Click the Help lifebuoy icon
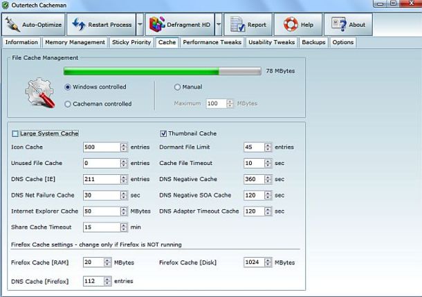This screenshot has width=422, height=297. 291,24
